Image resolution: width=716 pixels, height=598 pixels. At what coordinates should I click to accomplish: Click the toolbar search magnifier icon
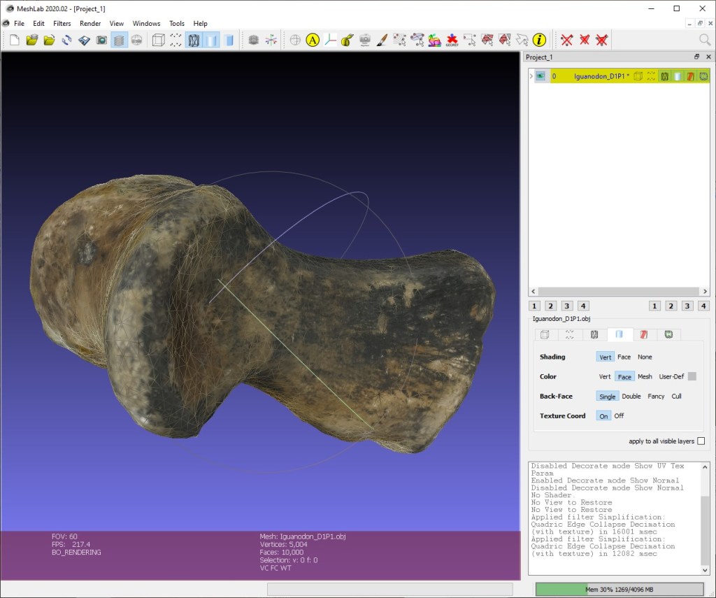[705, 40]
